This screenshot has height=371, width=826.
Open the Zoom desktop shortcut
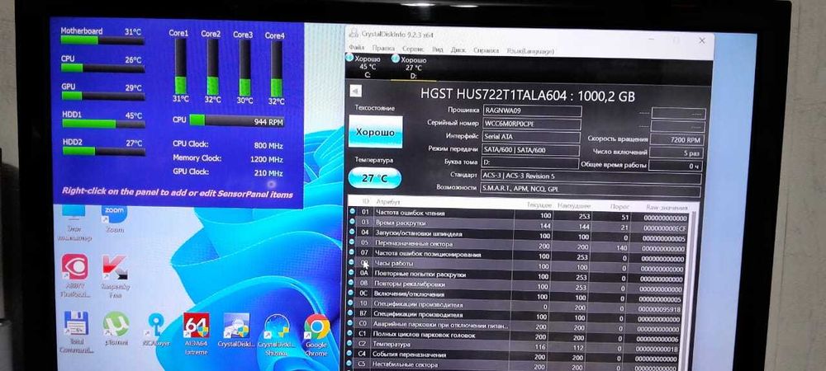[114, 218]
